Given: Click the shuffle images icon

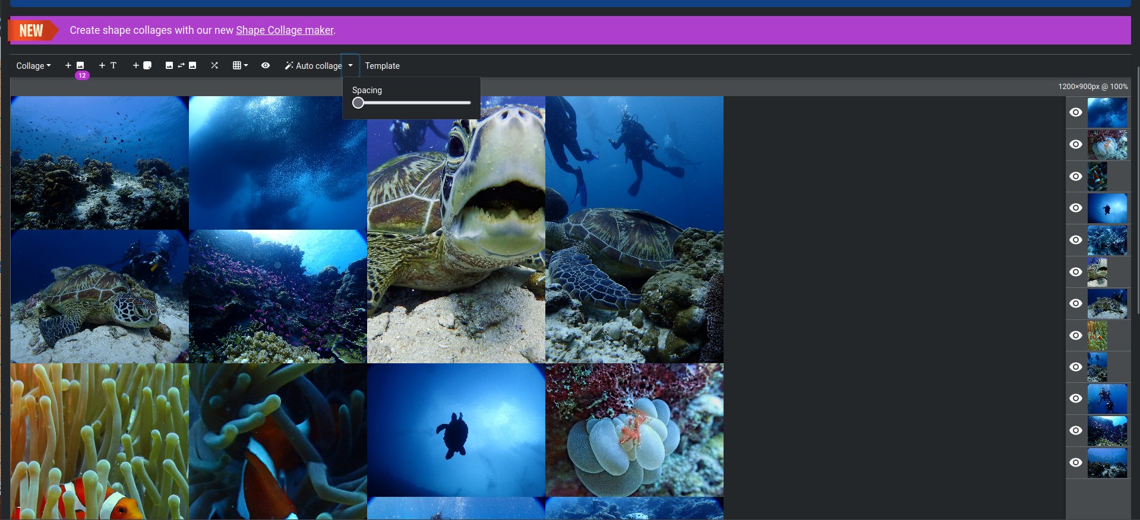Looking at the screenshot, I should (x=214, y=66).
